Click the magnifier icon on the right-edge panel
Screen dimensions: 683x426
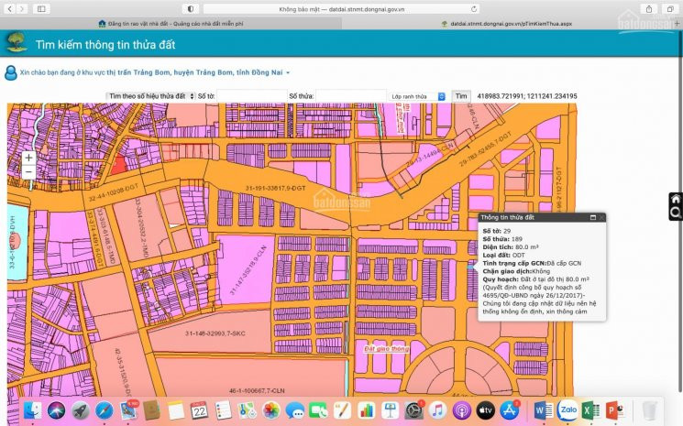click(676, 213)
